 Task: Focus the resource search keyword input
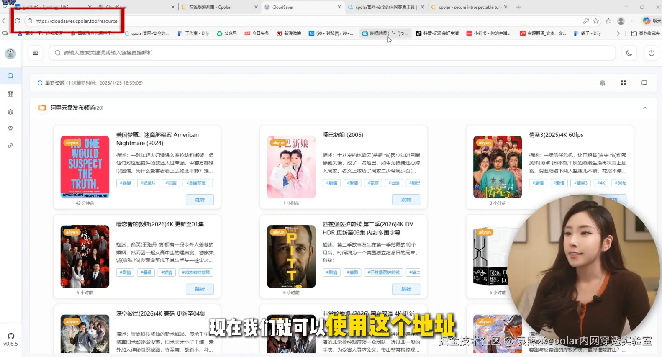[x=332, y=53]
